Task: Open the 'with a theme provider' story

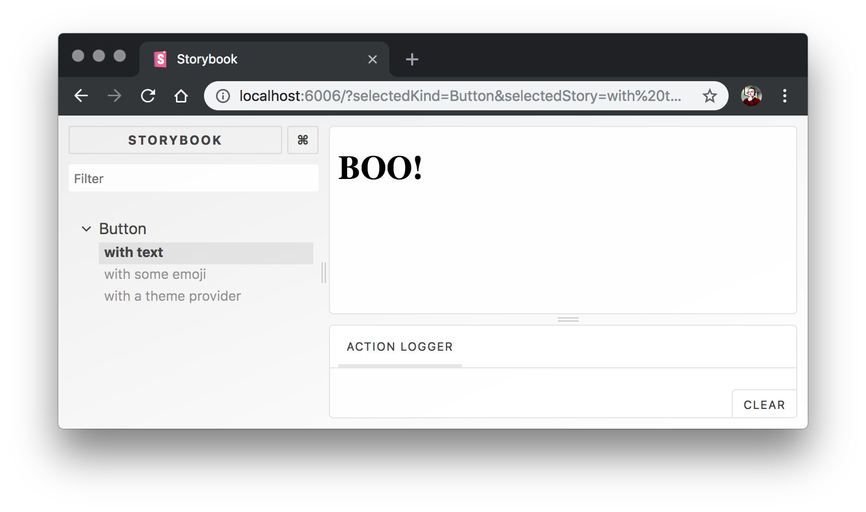Action: click(173, 296)
